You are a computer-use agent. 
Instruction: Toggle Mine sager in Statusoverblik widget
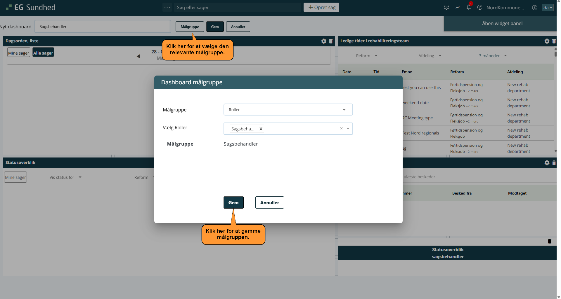(15, 177)
